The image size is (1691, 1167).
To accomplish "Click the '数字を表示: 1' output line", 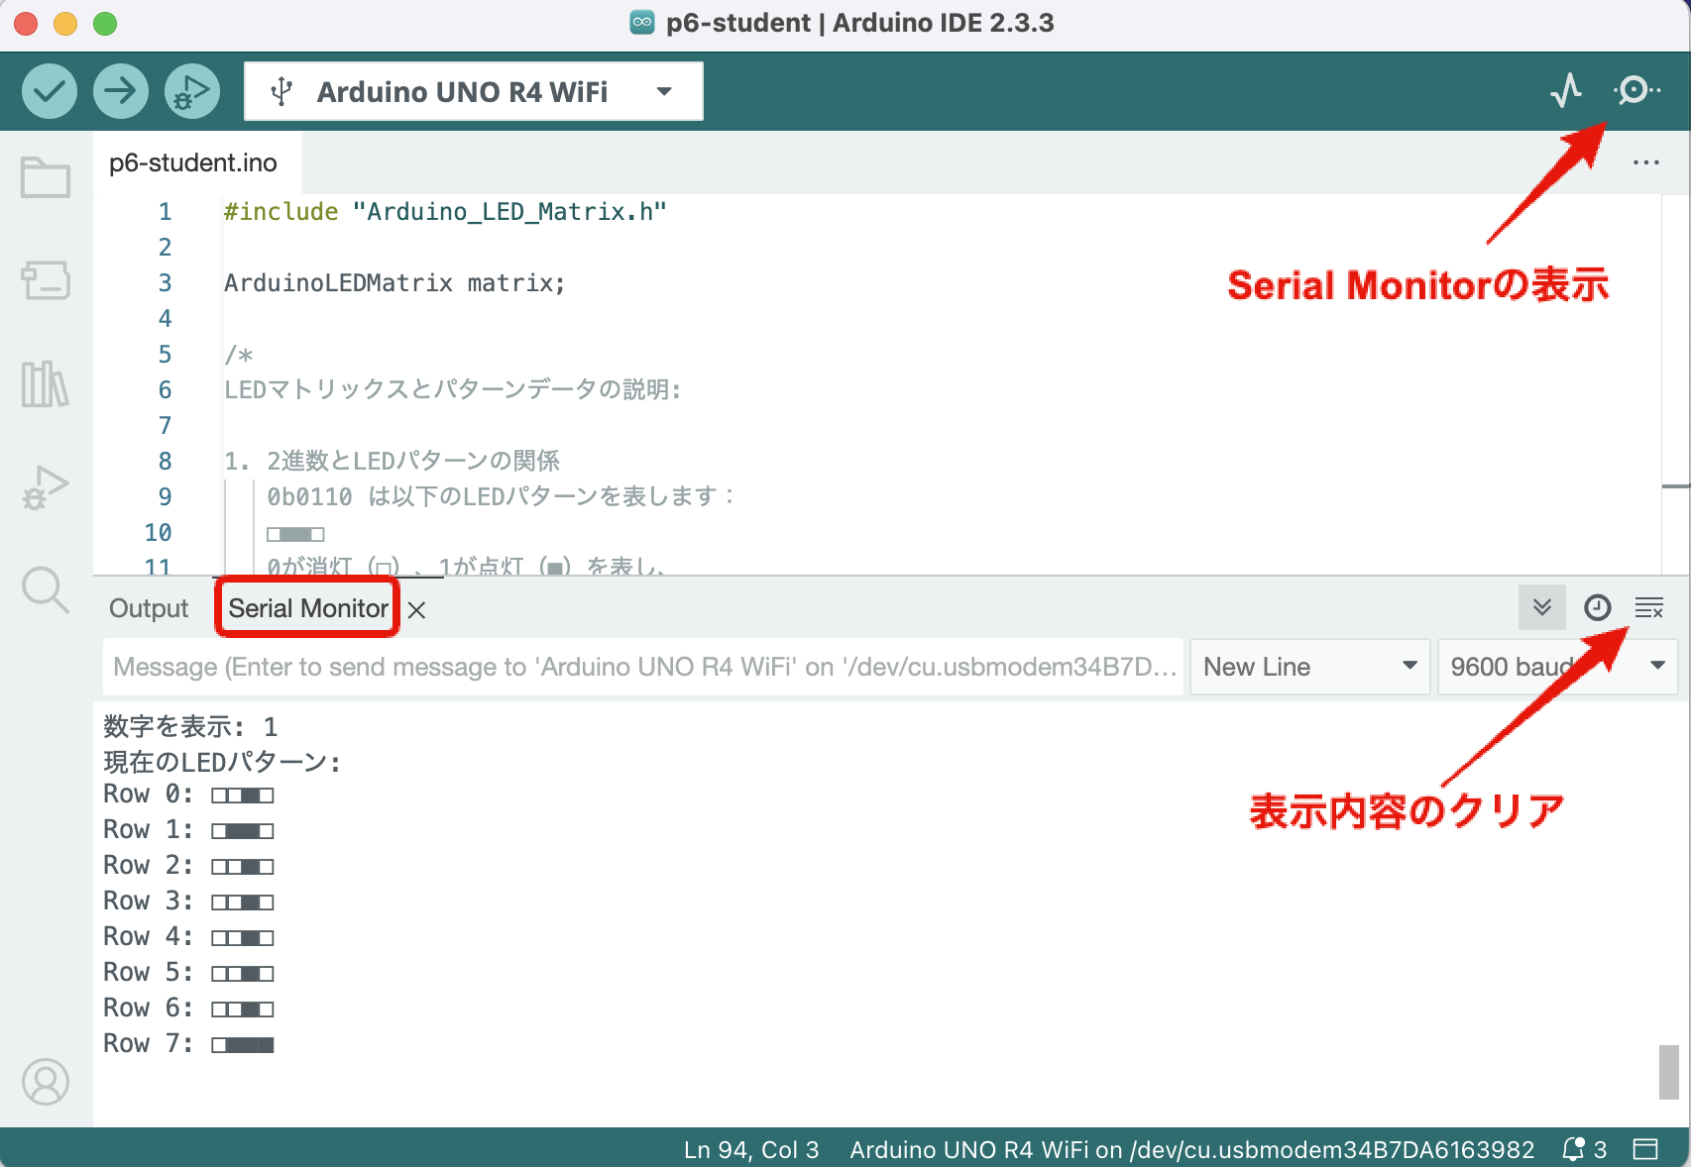I will tap(190, 726).
